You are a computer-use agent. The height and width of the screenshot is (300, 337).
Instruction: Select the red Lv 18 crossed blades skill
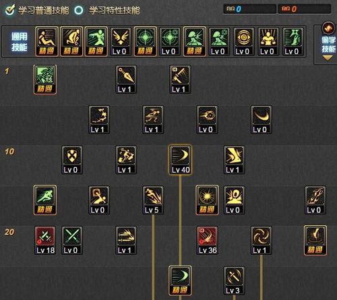[x=45, y=241]
